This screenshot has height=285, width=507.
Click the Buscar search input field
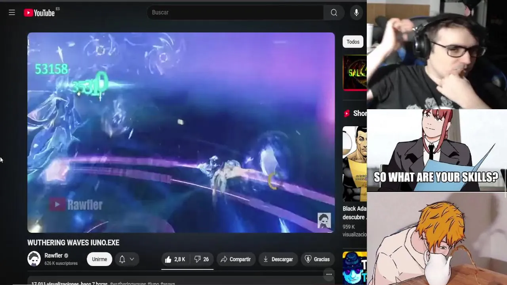[x=235, y=12]
